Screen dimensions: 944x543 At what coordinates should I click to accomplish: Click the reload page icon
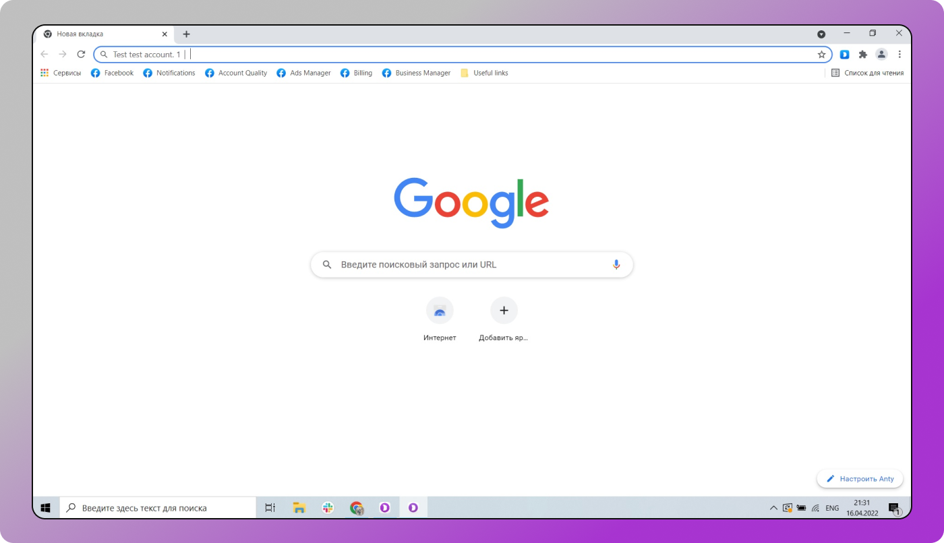(81, 55)
